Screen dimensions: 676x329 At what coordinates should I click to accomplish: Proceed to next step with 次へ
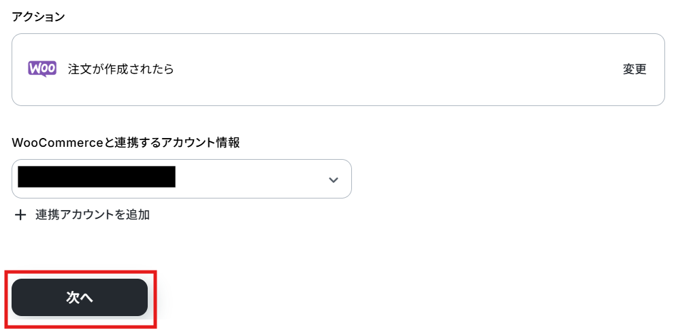80,297
